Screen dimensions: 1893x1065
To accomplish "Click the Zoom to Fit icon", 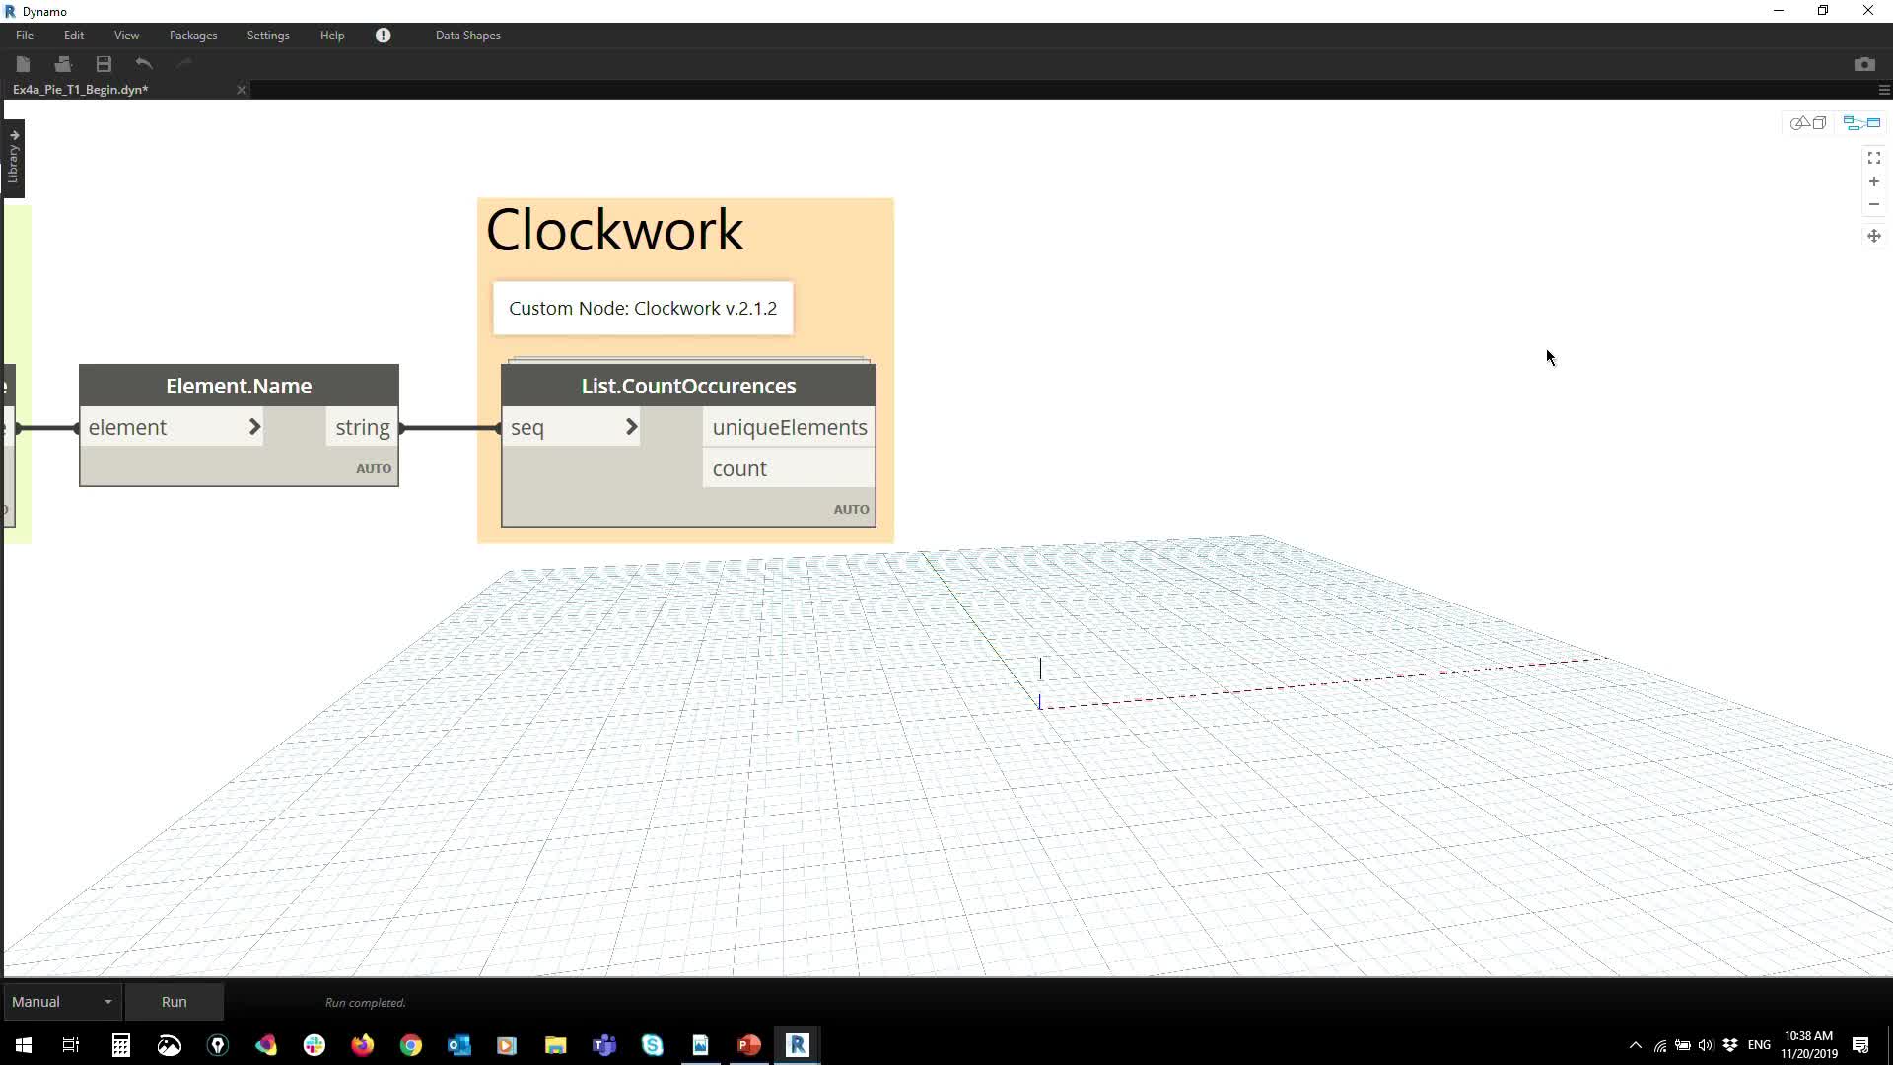I will click(x=1873, y=158).
